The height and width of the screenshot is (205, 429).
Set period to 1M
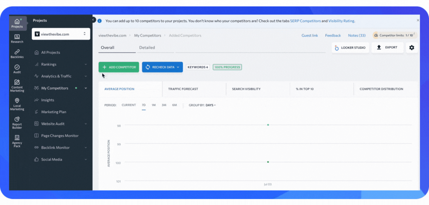(153, 105)
